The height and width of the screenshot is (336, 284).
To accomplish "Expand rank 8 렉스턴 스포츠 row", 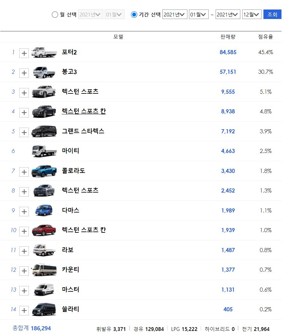I will pyautogui.click(x=24, y=192).
